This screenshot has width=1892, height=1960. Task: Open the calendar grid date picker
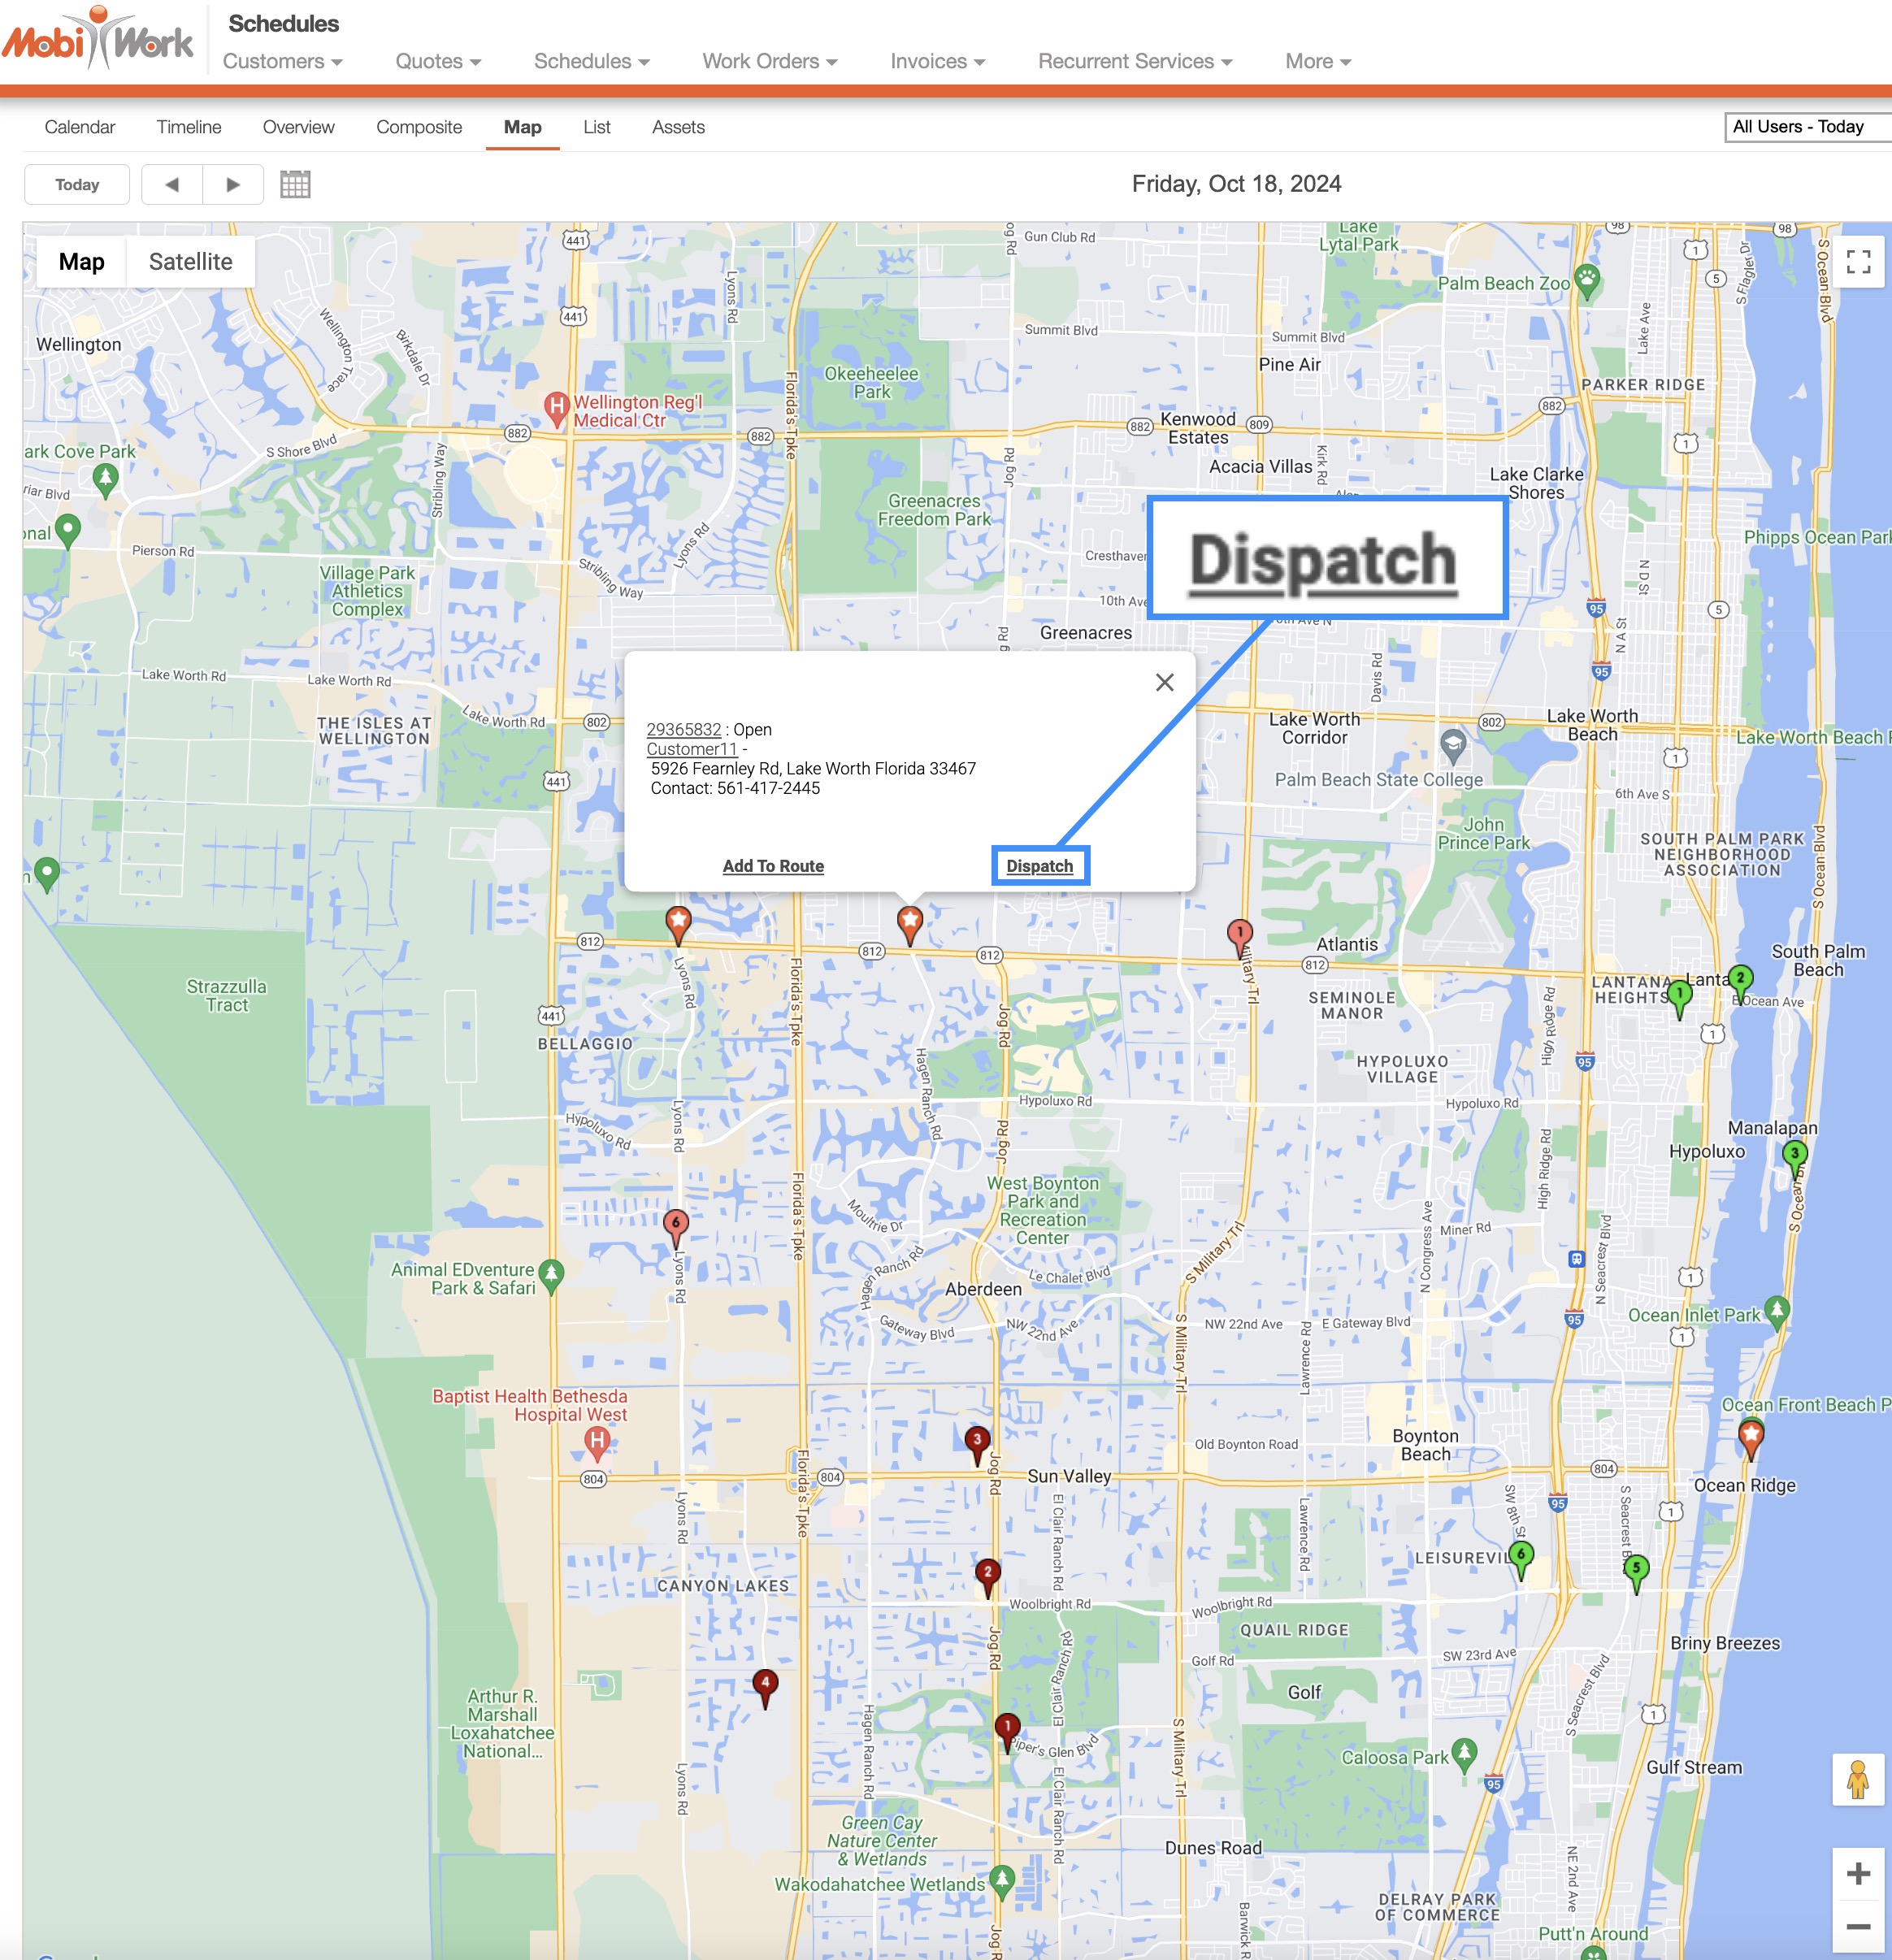tap(295, 184)
